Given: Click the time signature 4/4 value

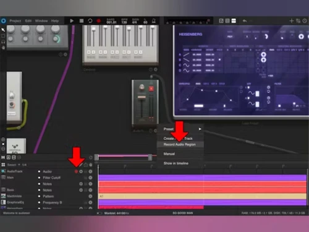Looking at the screenshot, I should click(135, 22).
